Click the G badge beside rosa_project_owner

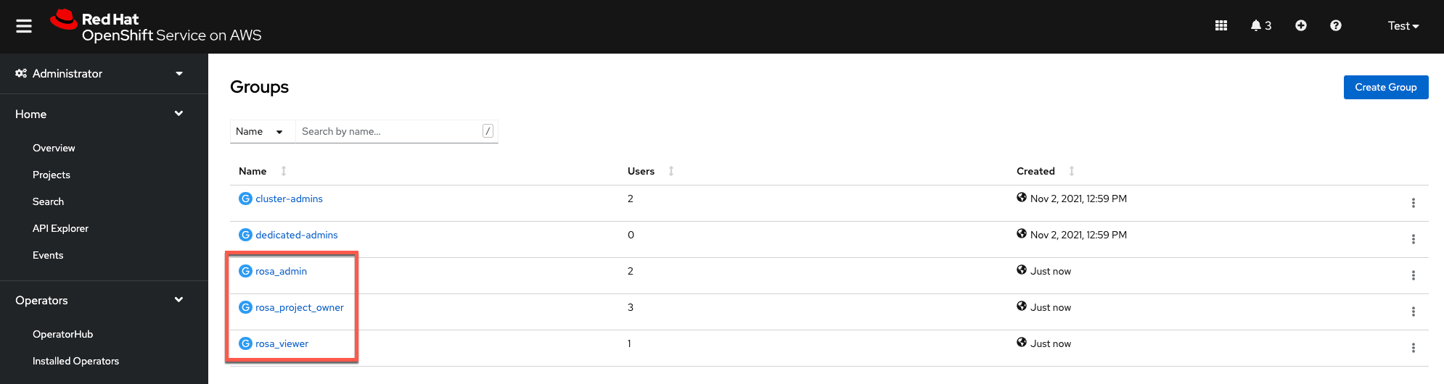point(245,307)
